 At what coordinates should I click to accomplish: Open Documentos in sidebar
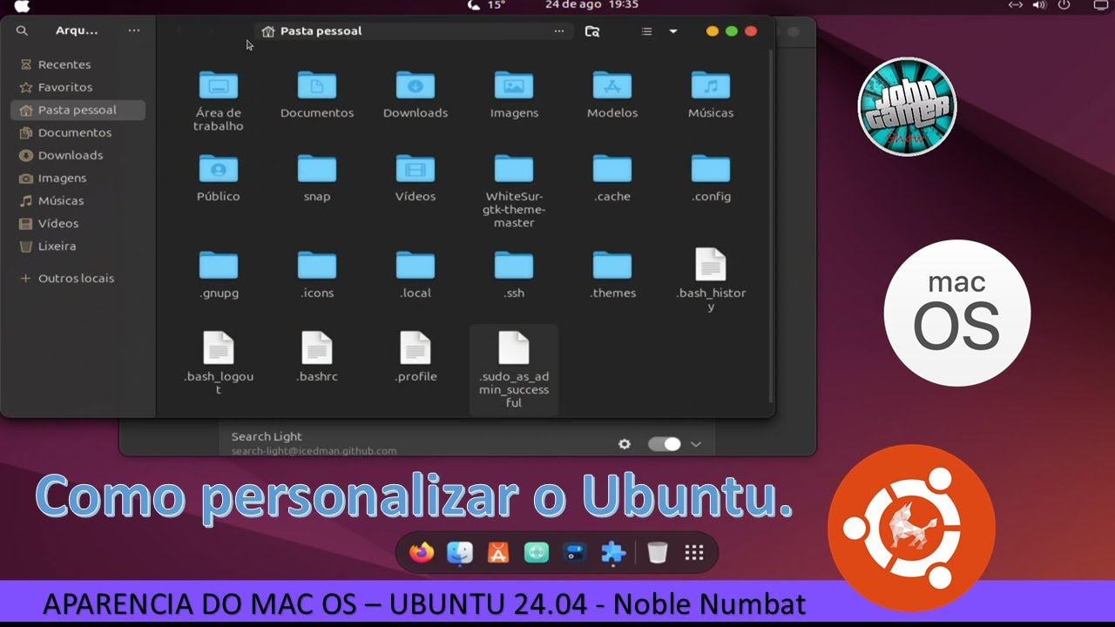click(x=78, y=132)
